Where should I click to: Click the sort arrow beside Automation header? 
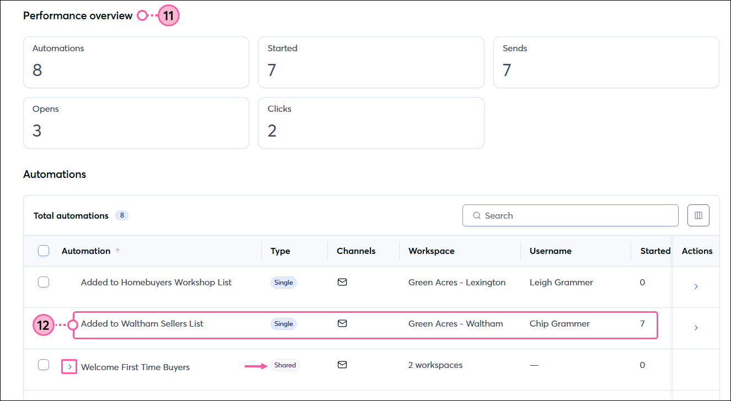117,251
